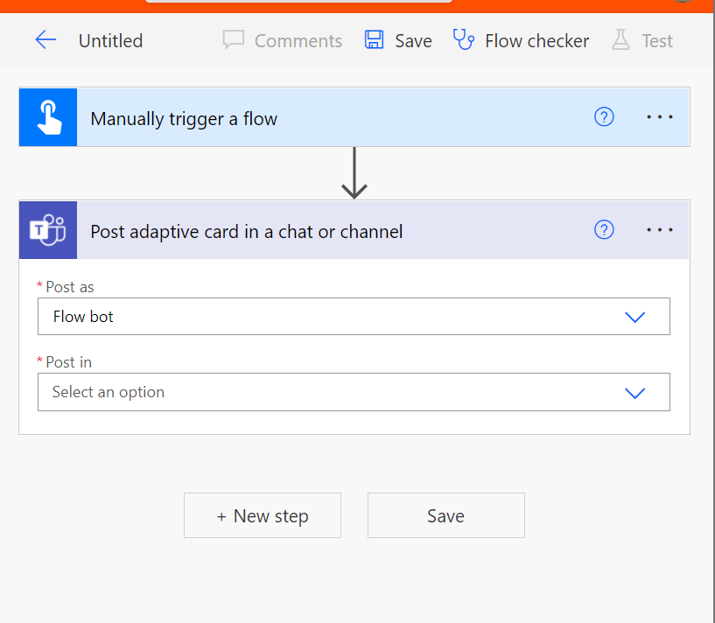Viewport: 715px width, 623px height.
Task: Click the back arrow to exit the flow
Action: (46, 40)
